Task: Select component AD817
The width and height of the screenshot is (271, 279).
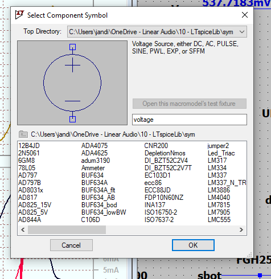Action: point(28,198)
